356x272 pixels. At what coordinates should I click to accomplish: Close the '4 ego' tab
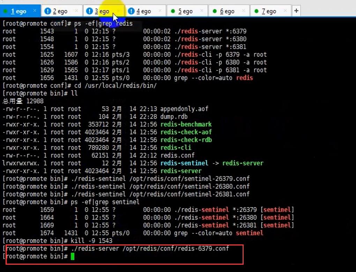(160, 10)
